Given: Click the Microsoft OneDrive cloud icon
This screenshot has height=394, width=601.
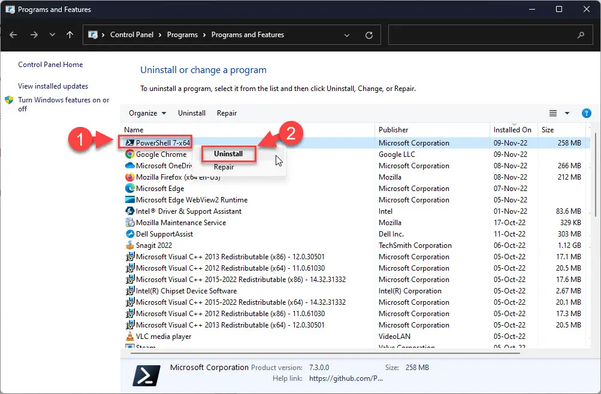Looking at the screenshot, I should (131, 165).
